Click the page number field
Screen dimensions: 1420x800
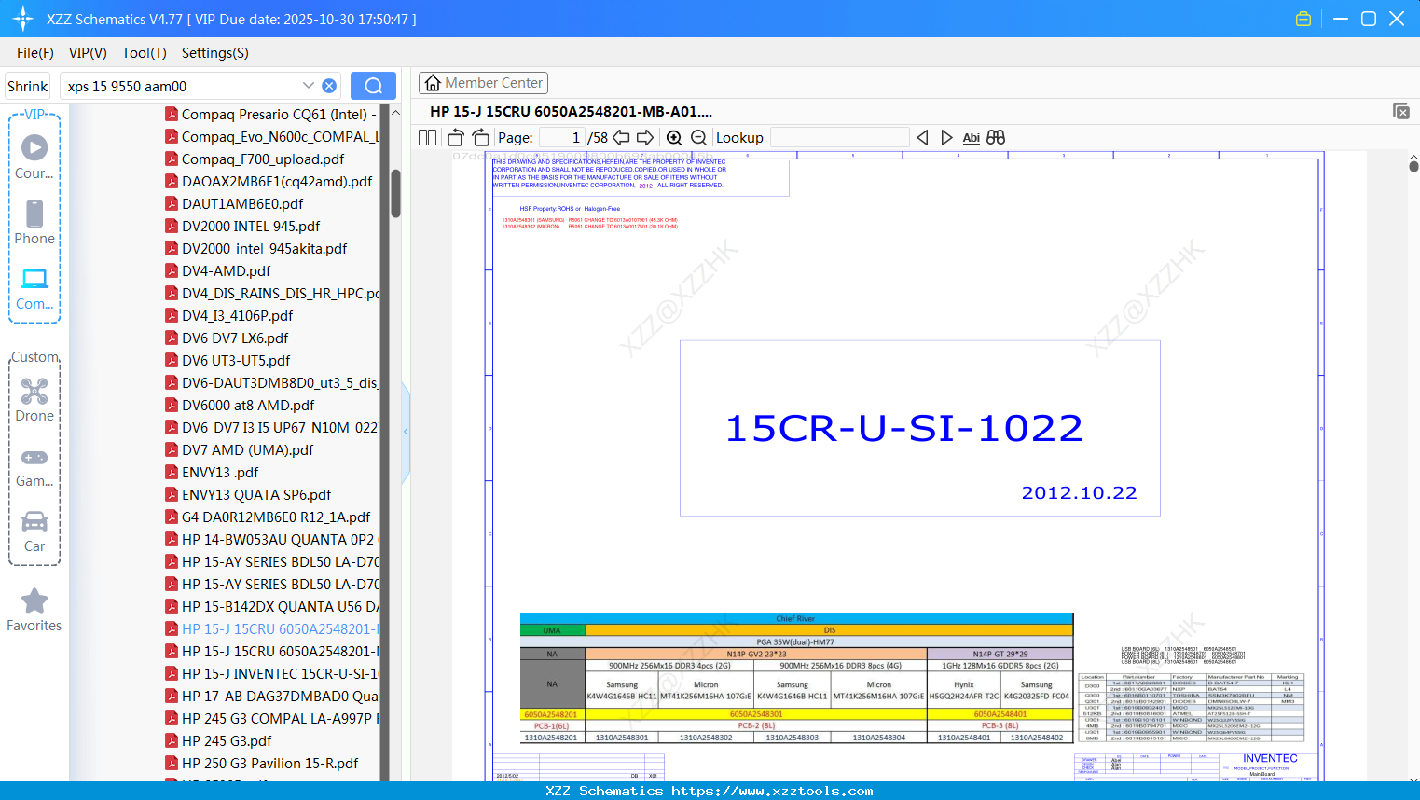pos(561,137)
